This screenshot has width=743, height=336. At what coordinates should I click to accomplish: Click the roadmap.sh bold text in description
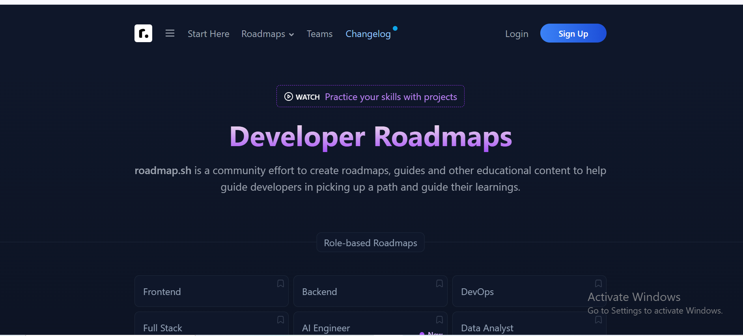click(163, 171)
